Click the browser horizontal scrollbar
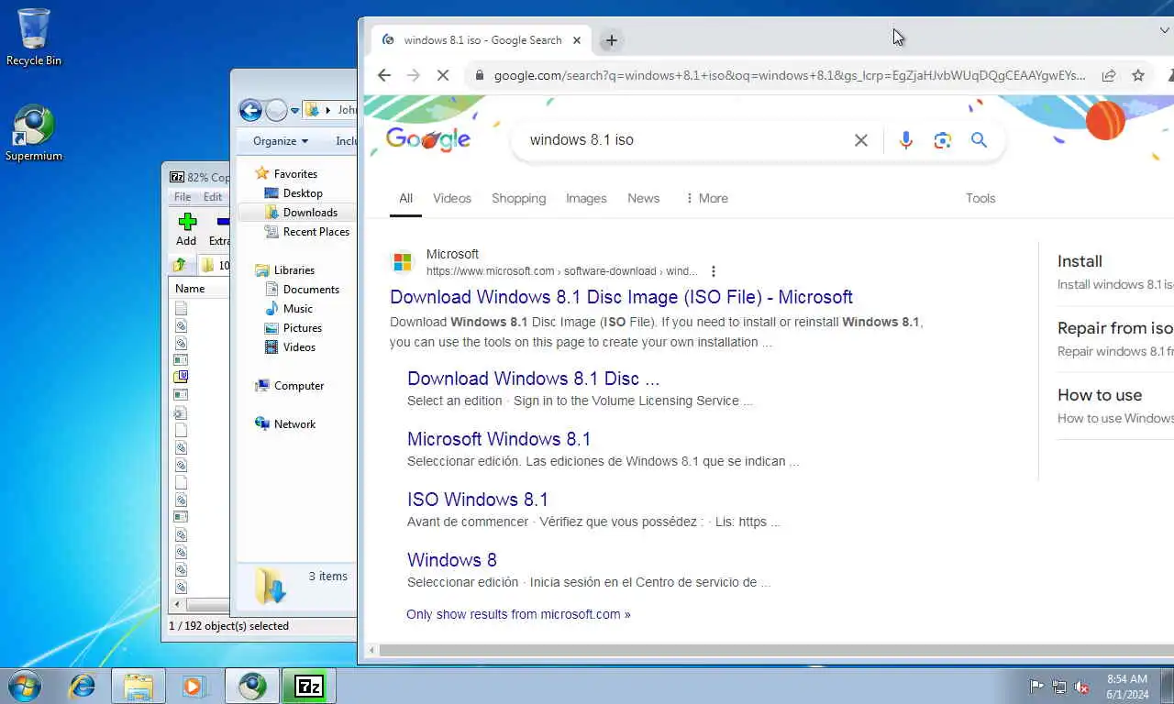This screenshot has height=704, width=1174. pyautogui.click(x=776, y=651)
